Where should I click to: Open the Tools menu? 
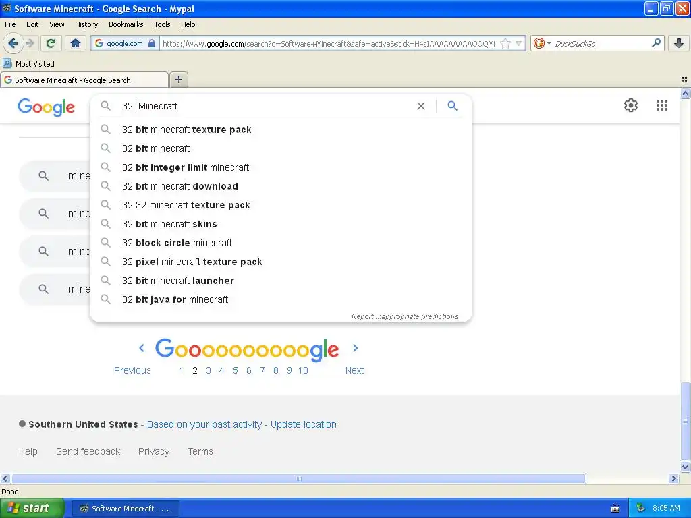click(162, 24)
